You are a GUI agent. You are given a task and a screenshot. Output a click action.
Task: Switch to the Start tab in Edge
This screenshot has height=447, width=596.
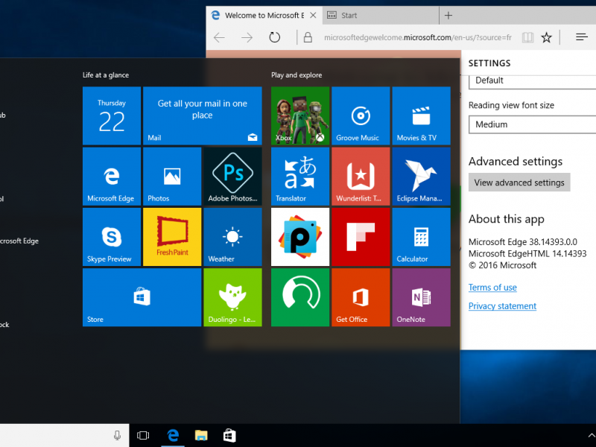click(x=380, y=15)
